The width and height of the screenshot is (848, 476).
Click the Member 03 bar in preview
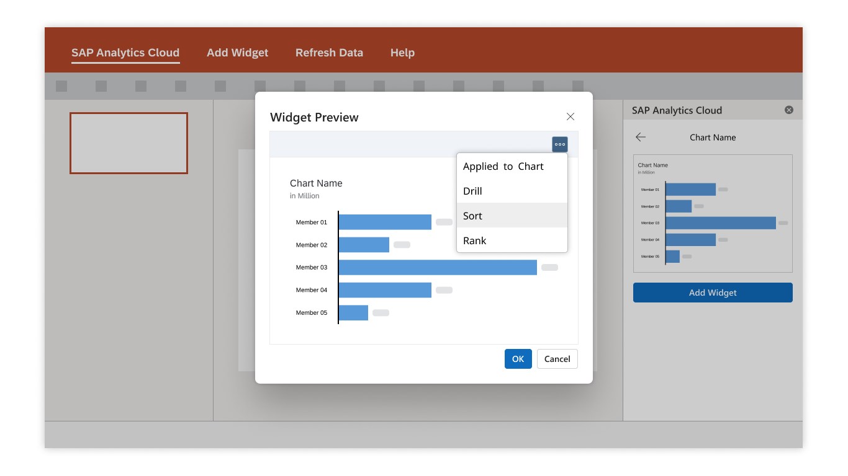(437, 268)
